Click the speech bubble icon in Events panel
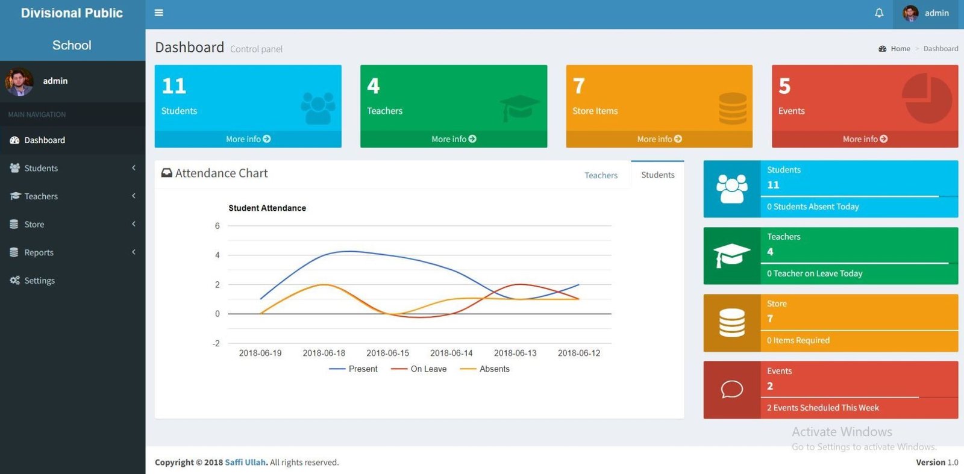The height and width of the screenshot is (474, 964). 731,390
